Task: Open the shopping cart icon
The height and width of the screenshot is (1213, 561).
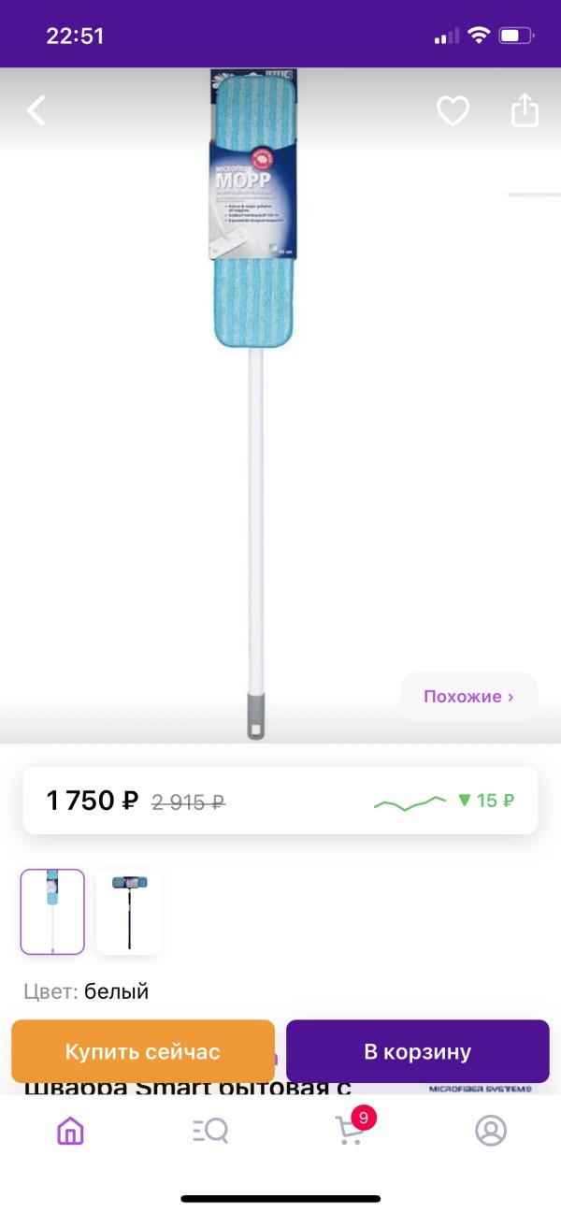Action: point(350,1131)
